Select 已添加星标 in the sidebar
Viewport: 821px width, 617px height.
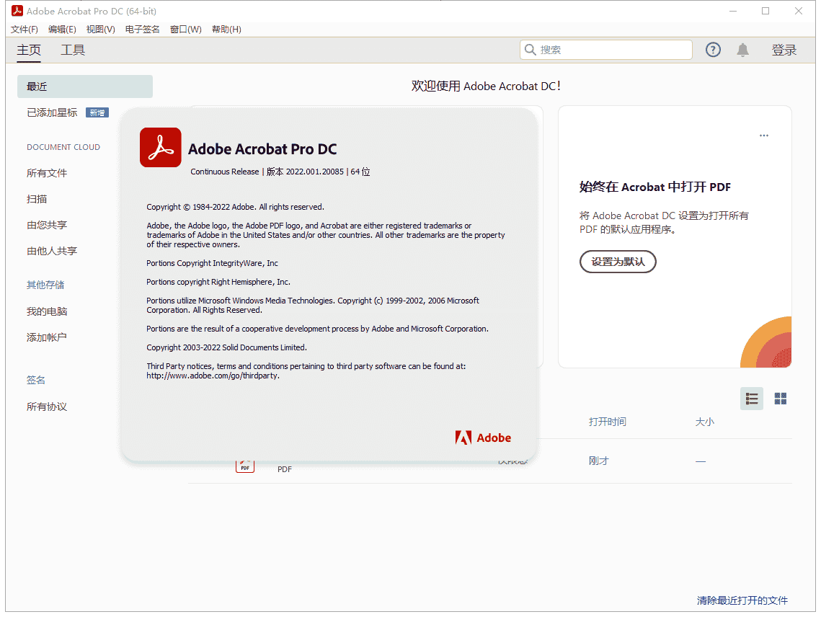(x=52, y=112)
